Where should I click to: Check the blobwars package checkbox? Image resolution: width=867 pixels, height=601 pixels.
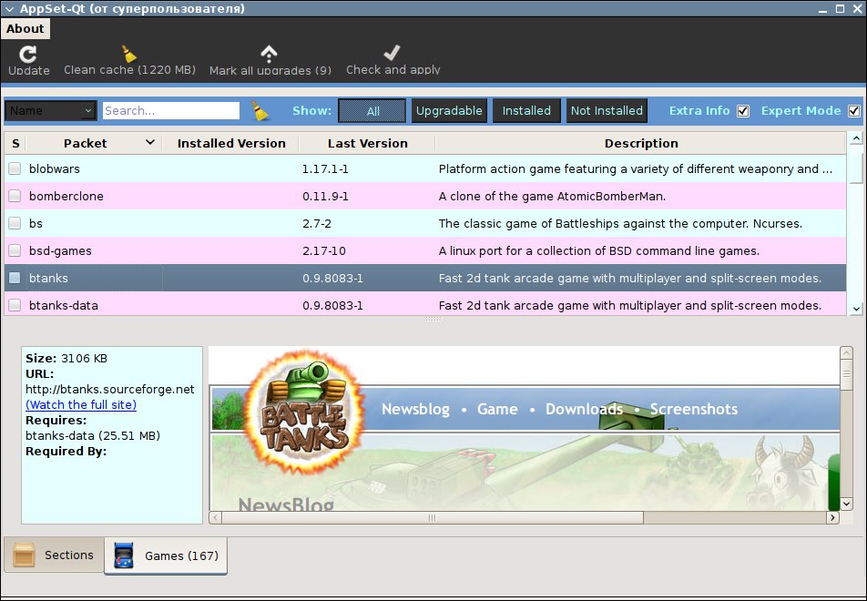pyautogui.click(x=15, y=168)
